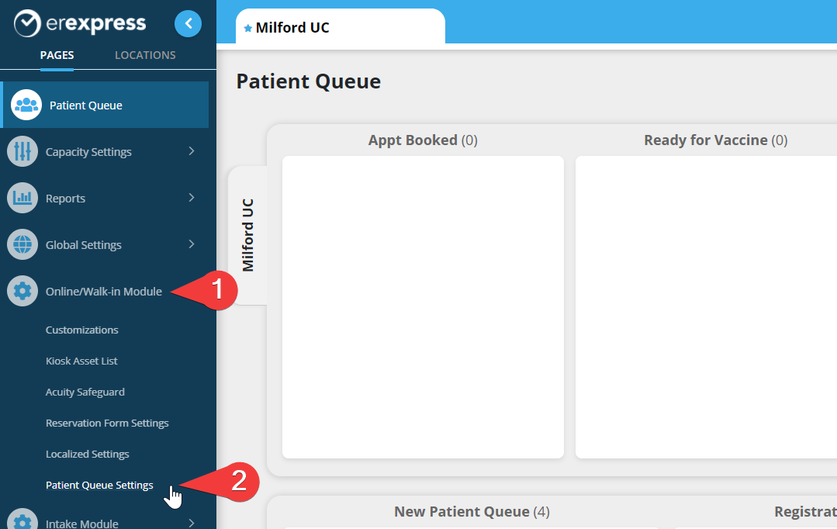Click the Capacity Settings sliders icon

[x=22, y=151]
